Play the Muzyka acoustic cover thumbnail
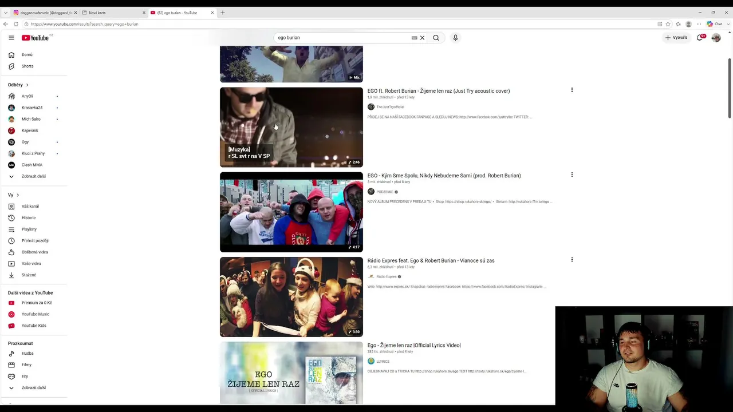Image resolution: width=733 pixels, height=412 pixels. tap(291, 127)
